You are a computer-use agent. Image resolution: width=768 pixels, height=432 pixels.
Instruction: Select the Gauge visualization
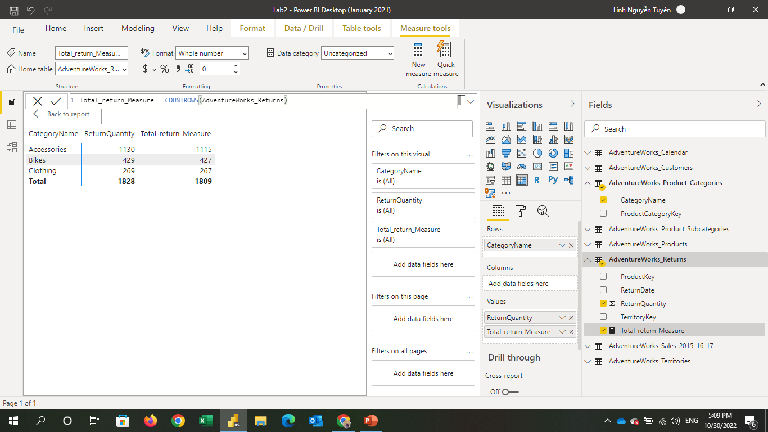click(x=522, y=166)
